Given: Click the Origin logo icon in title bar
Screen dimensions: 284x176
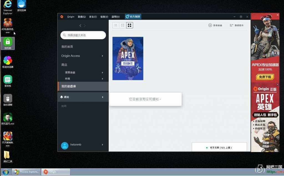Looking at the screenshot, I should (62, 17).
